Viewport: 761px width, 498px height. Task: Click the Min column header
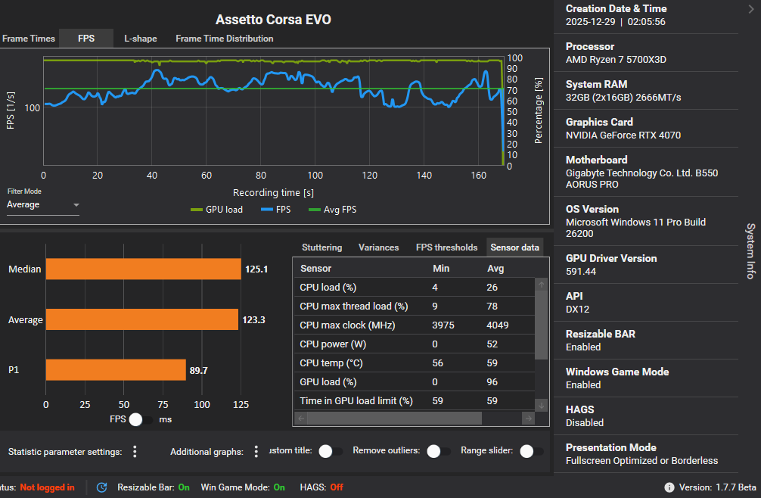(x=441, y=269)
